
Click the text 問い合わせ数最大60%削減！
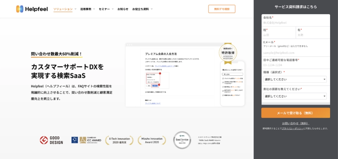56,54
